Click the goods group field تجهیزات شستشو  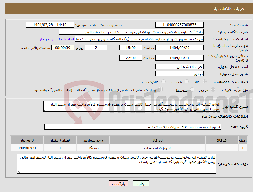tap(133, 127)
